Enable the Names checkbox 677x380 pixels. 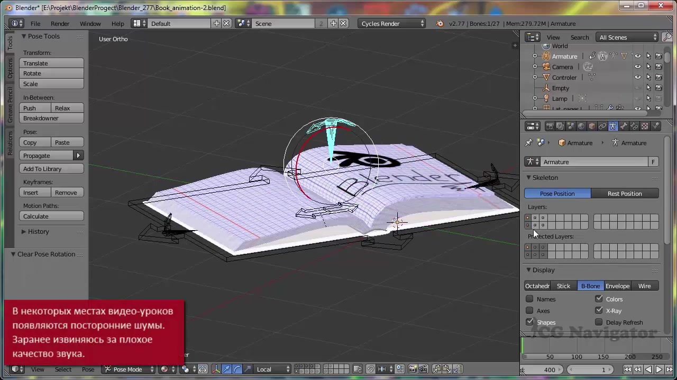click(x=529, y=299)
